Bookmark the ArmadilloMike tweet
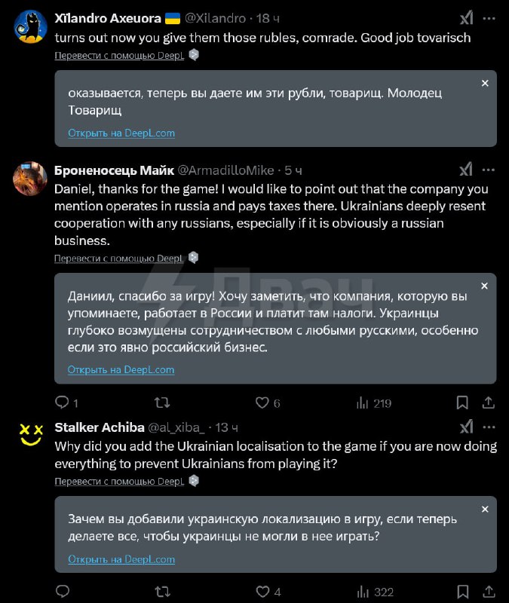509x603 pixels. coord(462,403)
